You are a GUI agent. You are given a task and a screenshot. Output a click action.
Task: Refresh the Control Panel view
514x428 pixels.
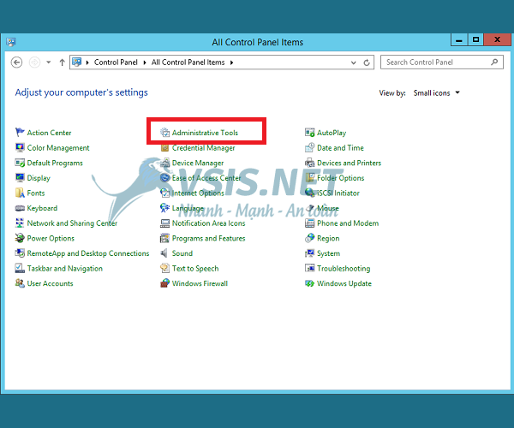[x=367, y=62]
